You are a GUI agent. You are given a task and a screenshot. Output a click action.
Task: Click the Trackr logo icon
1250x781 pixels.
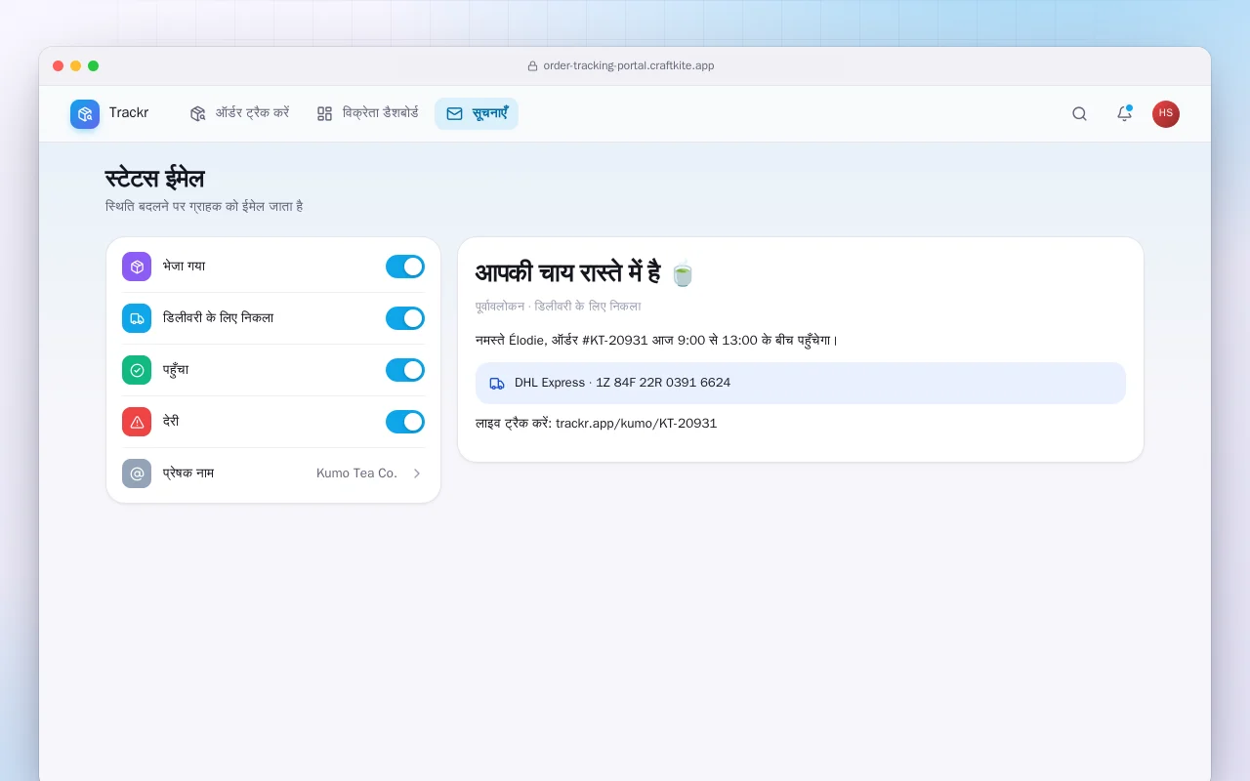(85, 114)
